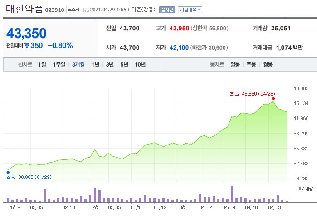Click the 2021.04.29 10:50 timestamp
317x217 pixels.
[109, 10]
